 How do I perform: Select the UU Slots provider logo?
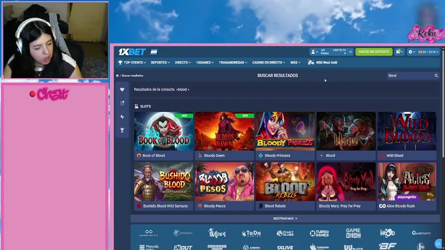click(x=353, y=247)
